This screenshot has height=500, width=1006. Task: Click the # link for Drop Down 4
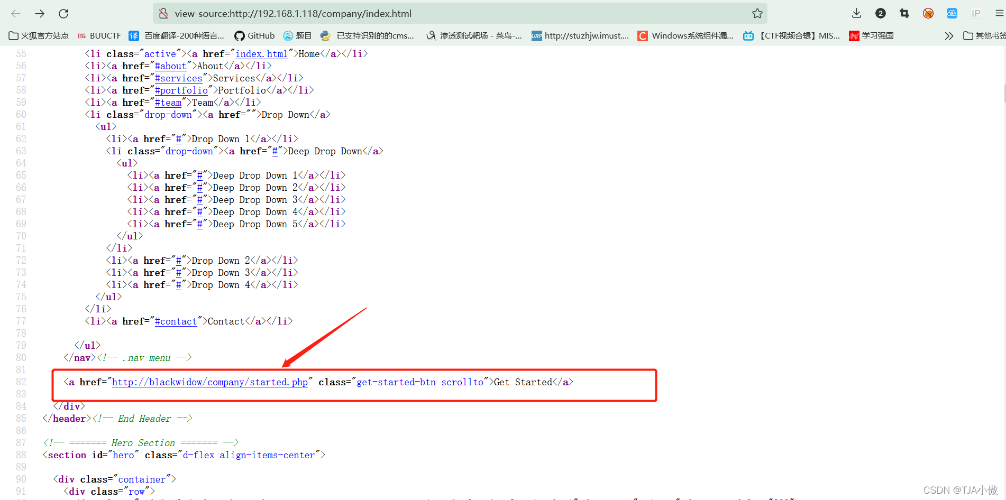pos(178,285)
